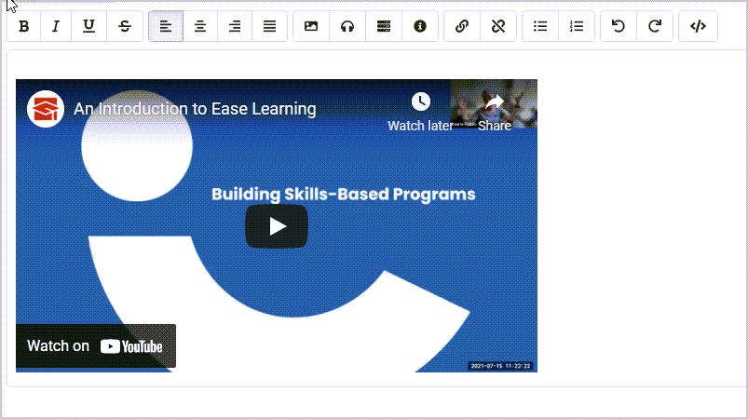Remove link with unlink icon
748x419 pixels.
pyautogui.click(x=498, y=26)
